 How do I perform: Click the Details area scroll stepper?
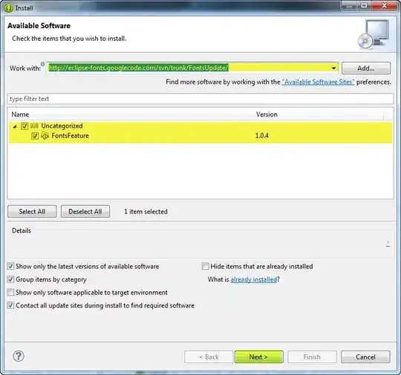click(x=388, y=245)
